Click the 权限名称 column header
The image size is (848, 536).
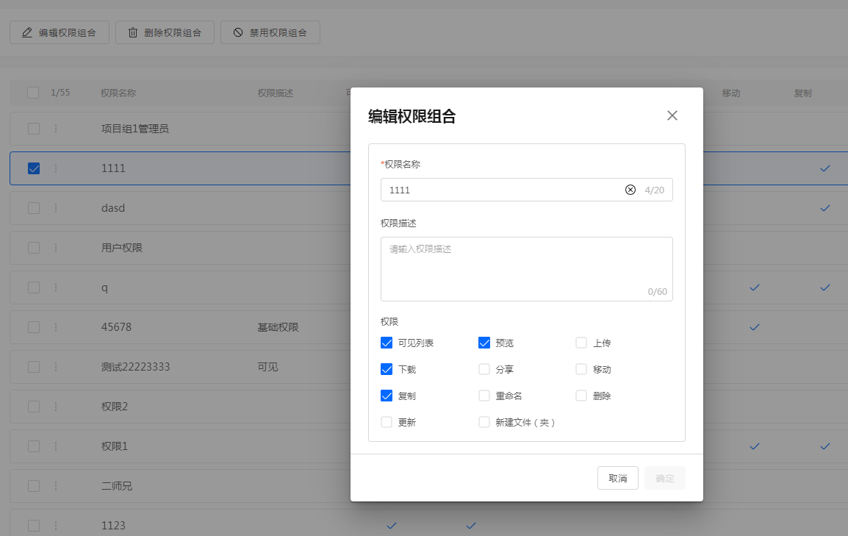pos(118,93)
